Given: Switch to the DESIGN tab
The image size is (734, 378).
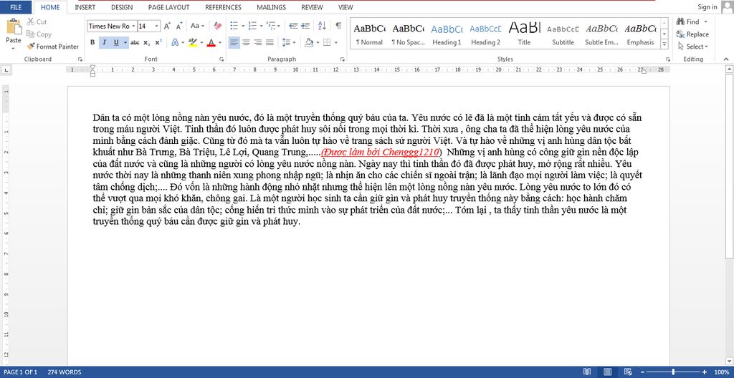Looking at the screenshot, I should pyautogui.click(x=122, y=7).
